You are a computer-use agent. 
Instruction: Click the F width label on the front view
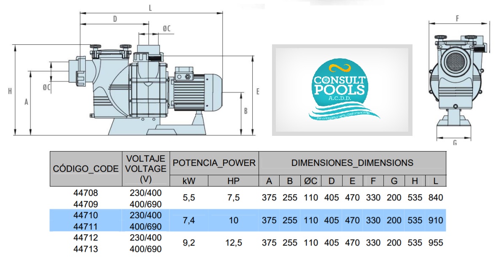coord(457,18)
